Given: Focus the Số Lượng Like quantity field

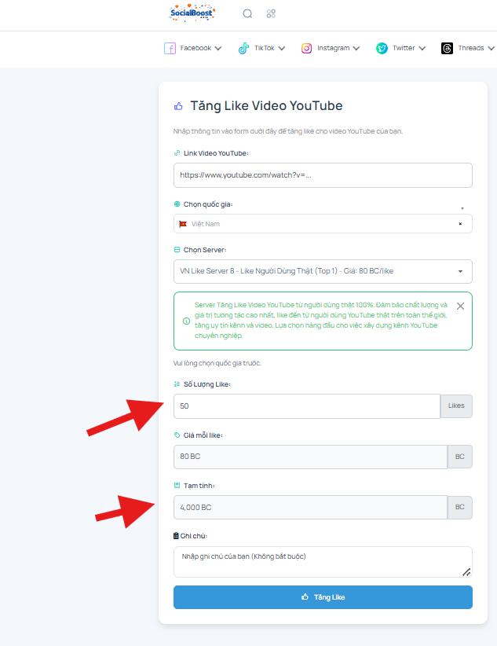Looking at the screenshot, I should pos(307,406).
